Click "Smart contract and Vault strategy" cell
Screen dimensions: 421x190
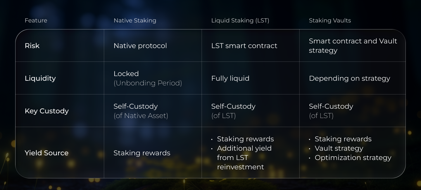pos(353,46)
